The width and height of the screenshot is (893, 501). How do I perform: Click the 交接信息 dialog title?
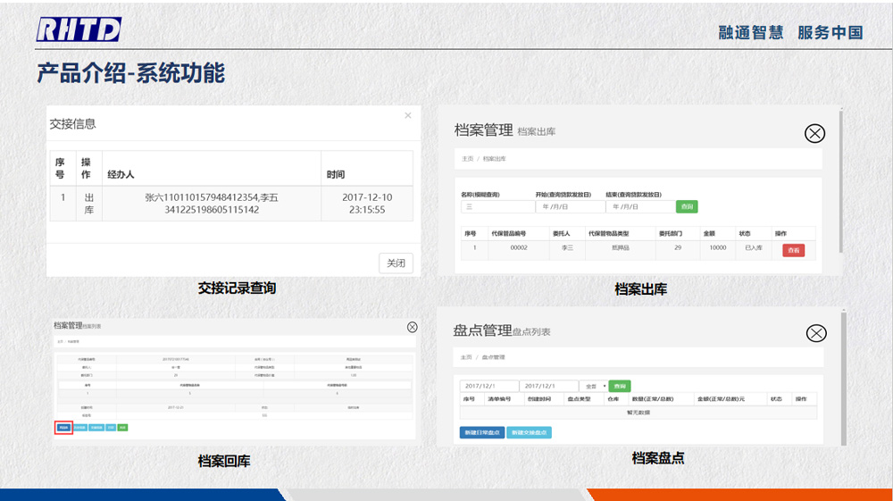click(x=72, y=123)
